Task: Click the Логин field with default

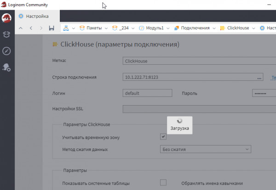Action: click(147, 93)
